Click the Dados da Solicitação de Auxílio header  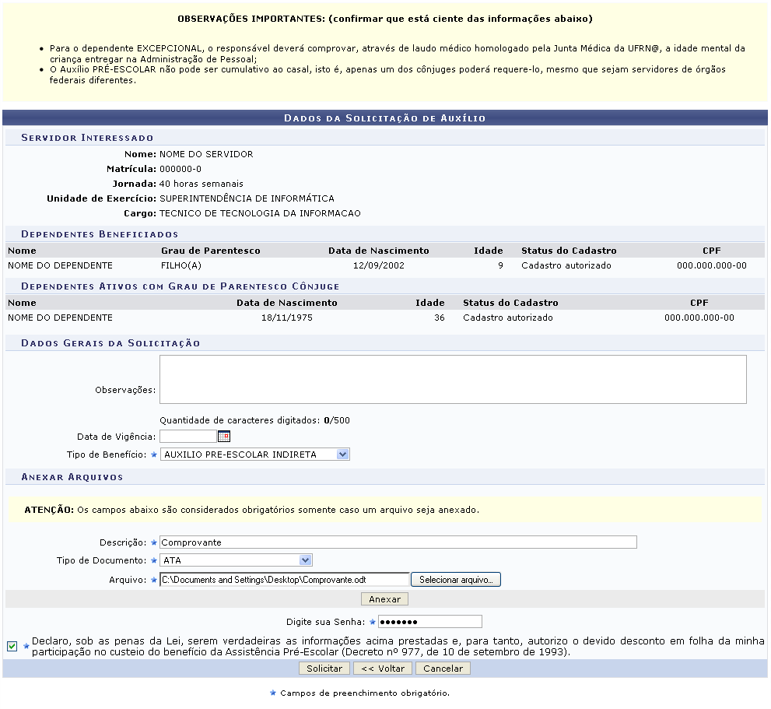point(385,117)
